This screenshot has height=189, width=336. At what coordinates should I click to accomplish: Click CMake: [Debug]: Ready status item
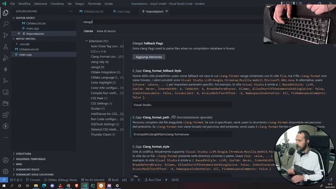point(61,180)
